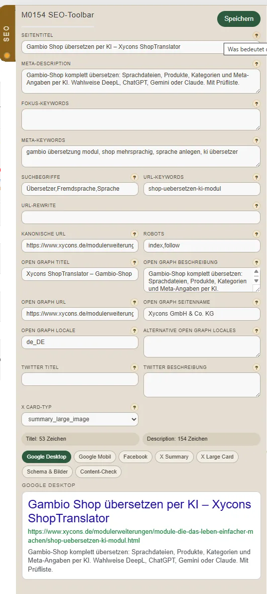
Task: Open the Fokus-Keywords help question mark
Action: pyautogui.click(x=257, y=104)
